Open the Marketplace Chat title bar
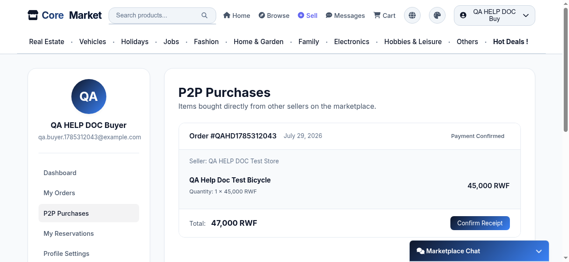The height and width of the screenshot is (262, 569). point(479,251)
